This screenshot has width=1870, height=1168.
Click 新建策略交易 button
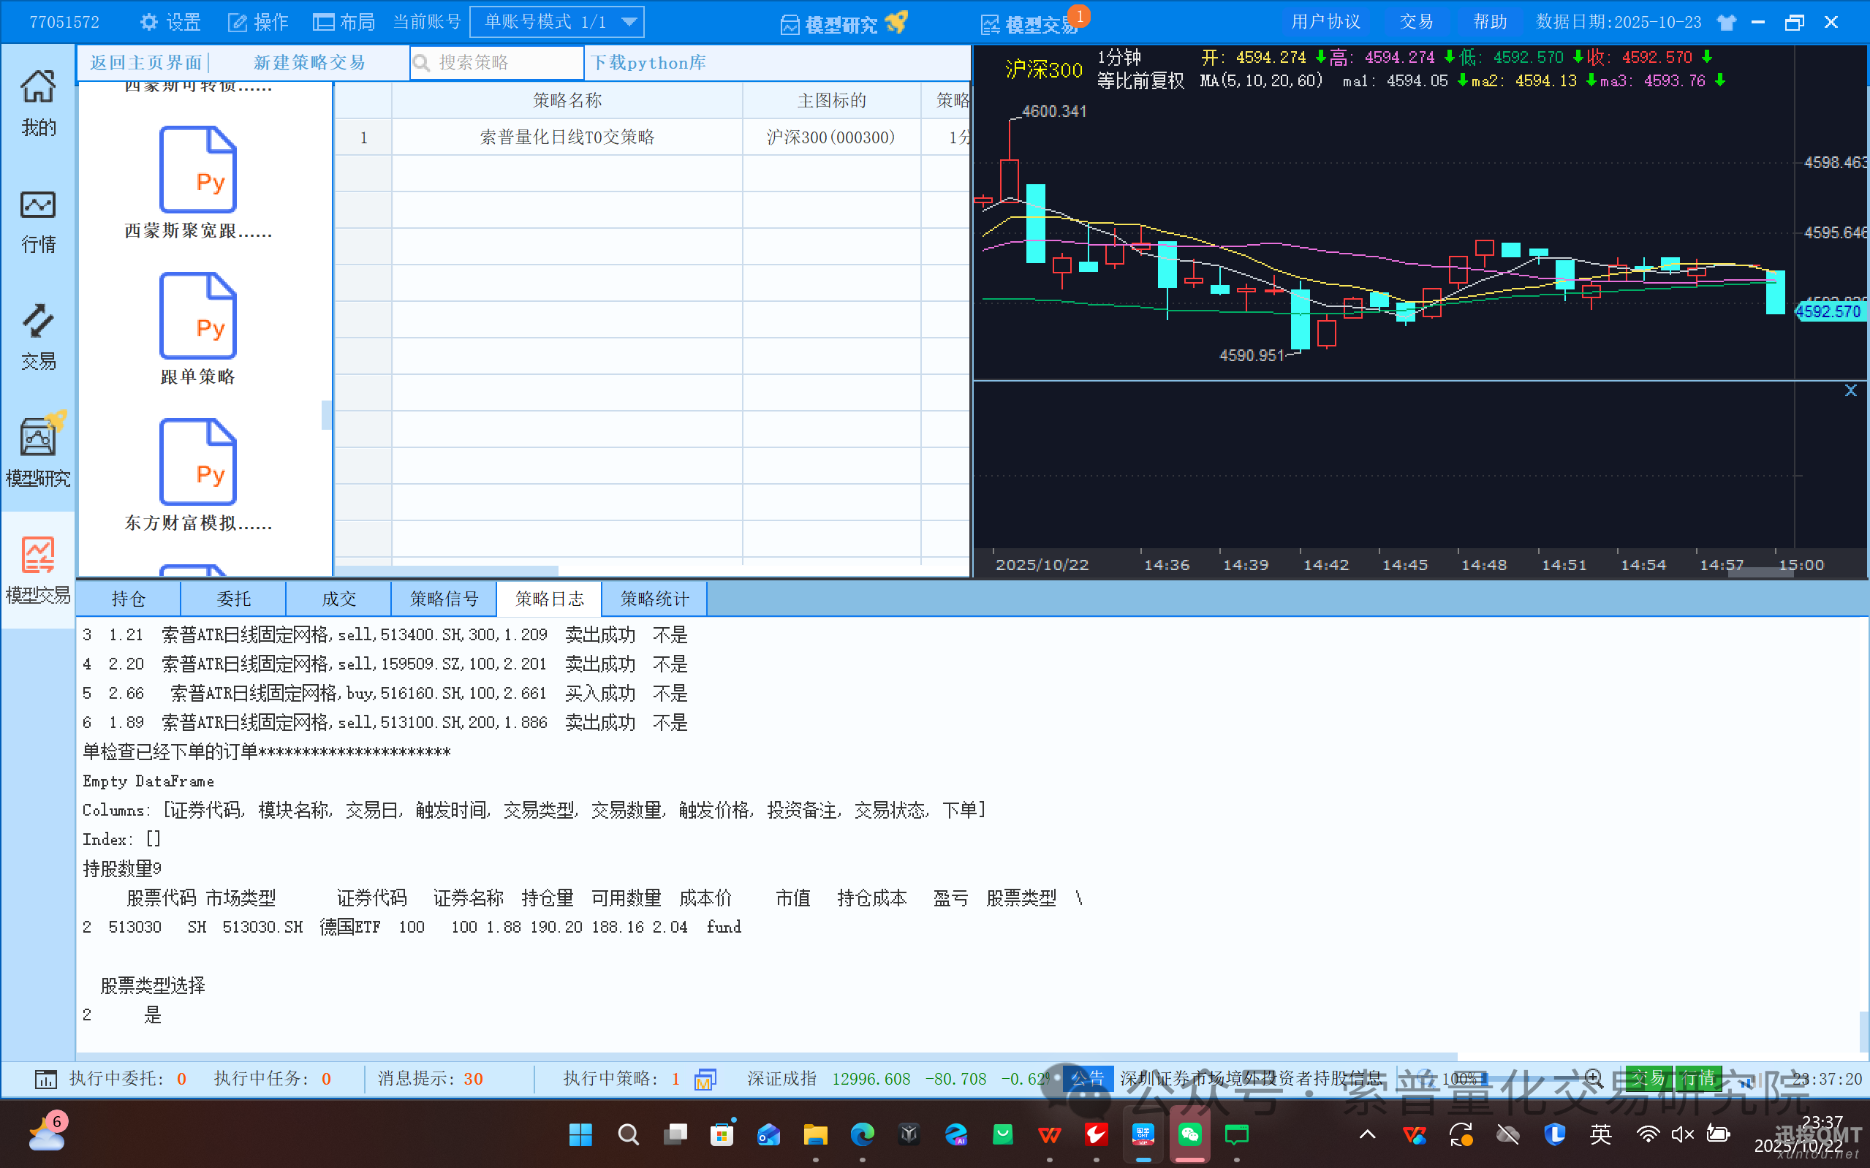pos(309,63)
